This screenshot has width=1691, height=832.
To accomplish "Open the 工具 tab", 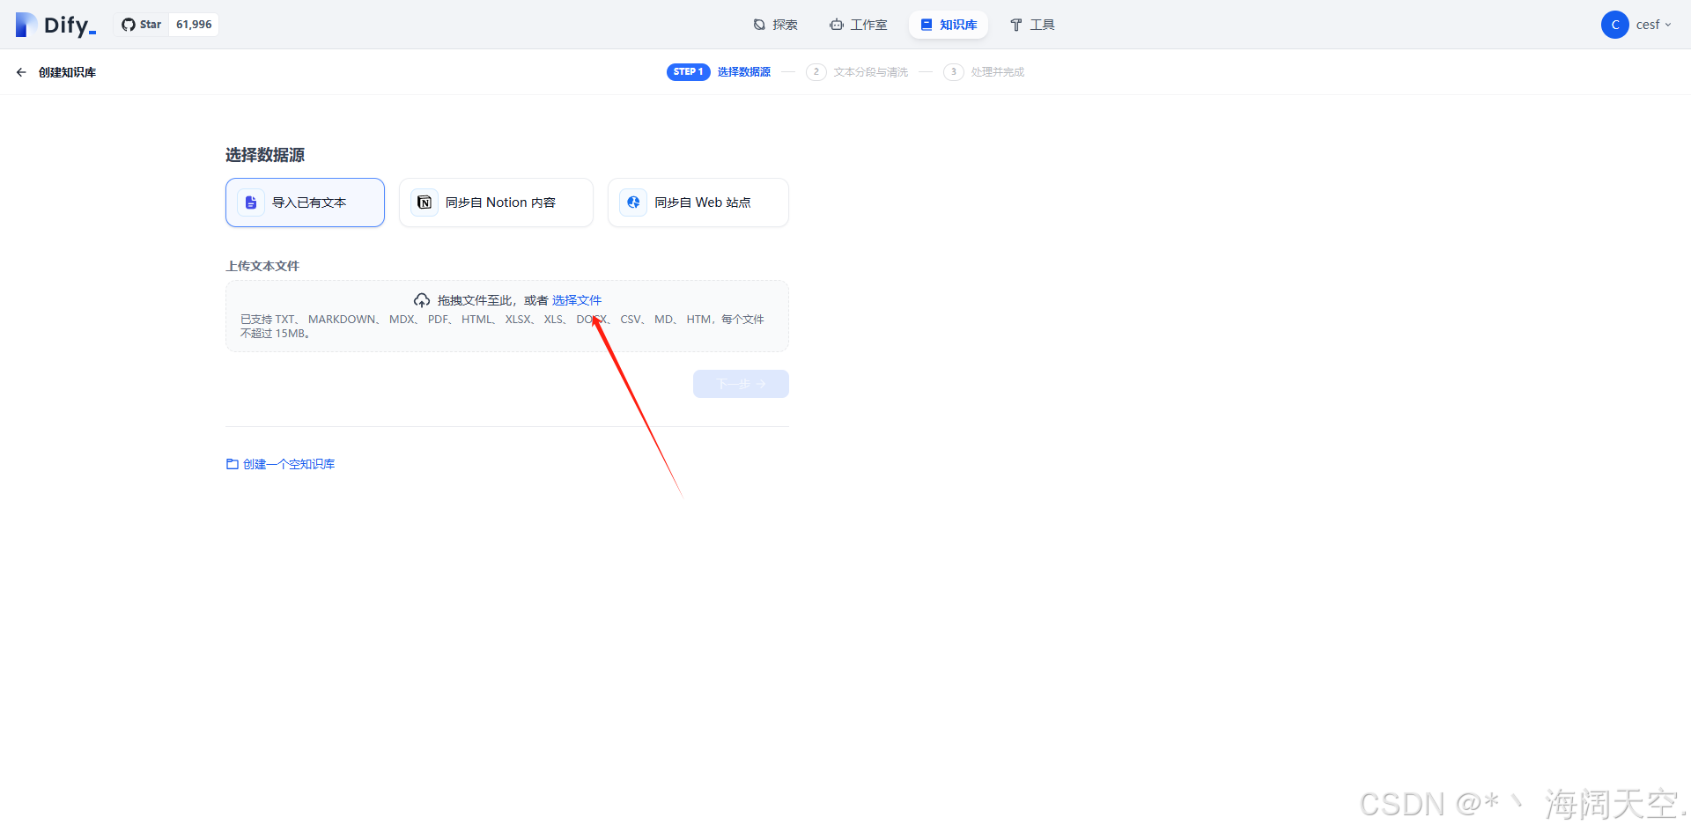I will [x=1031, y=25].
